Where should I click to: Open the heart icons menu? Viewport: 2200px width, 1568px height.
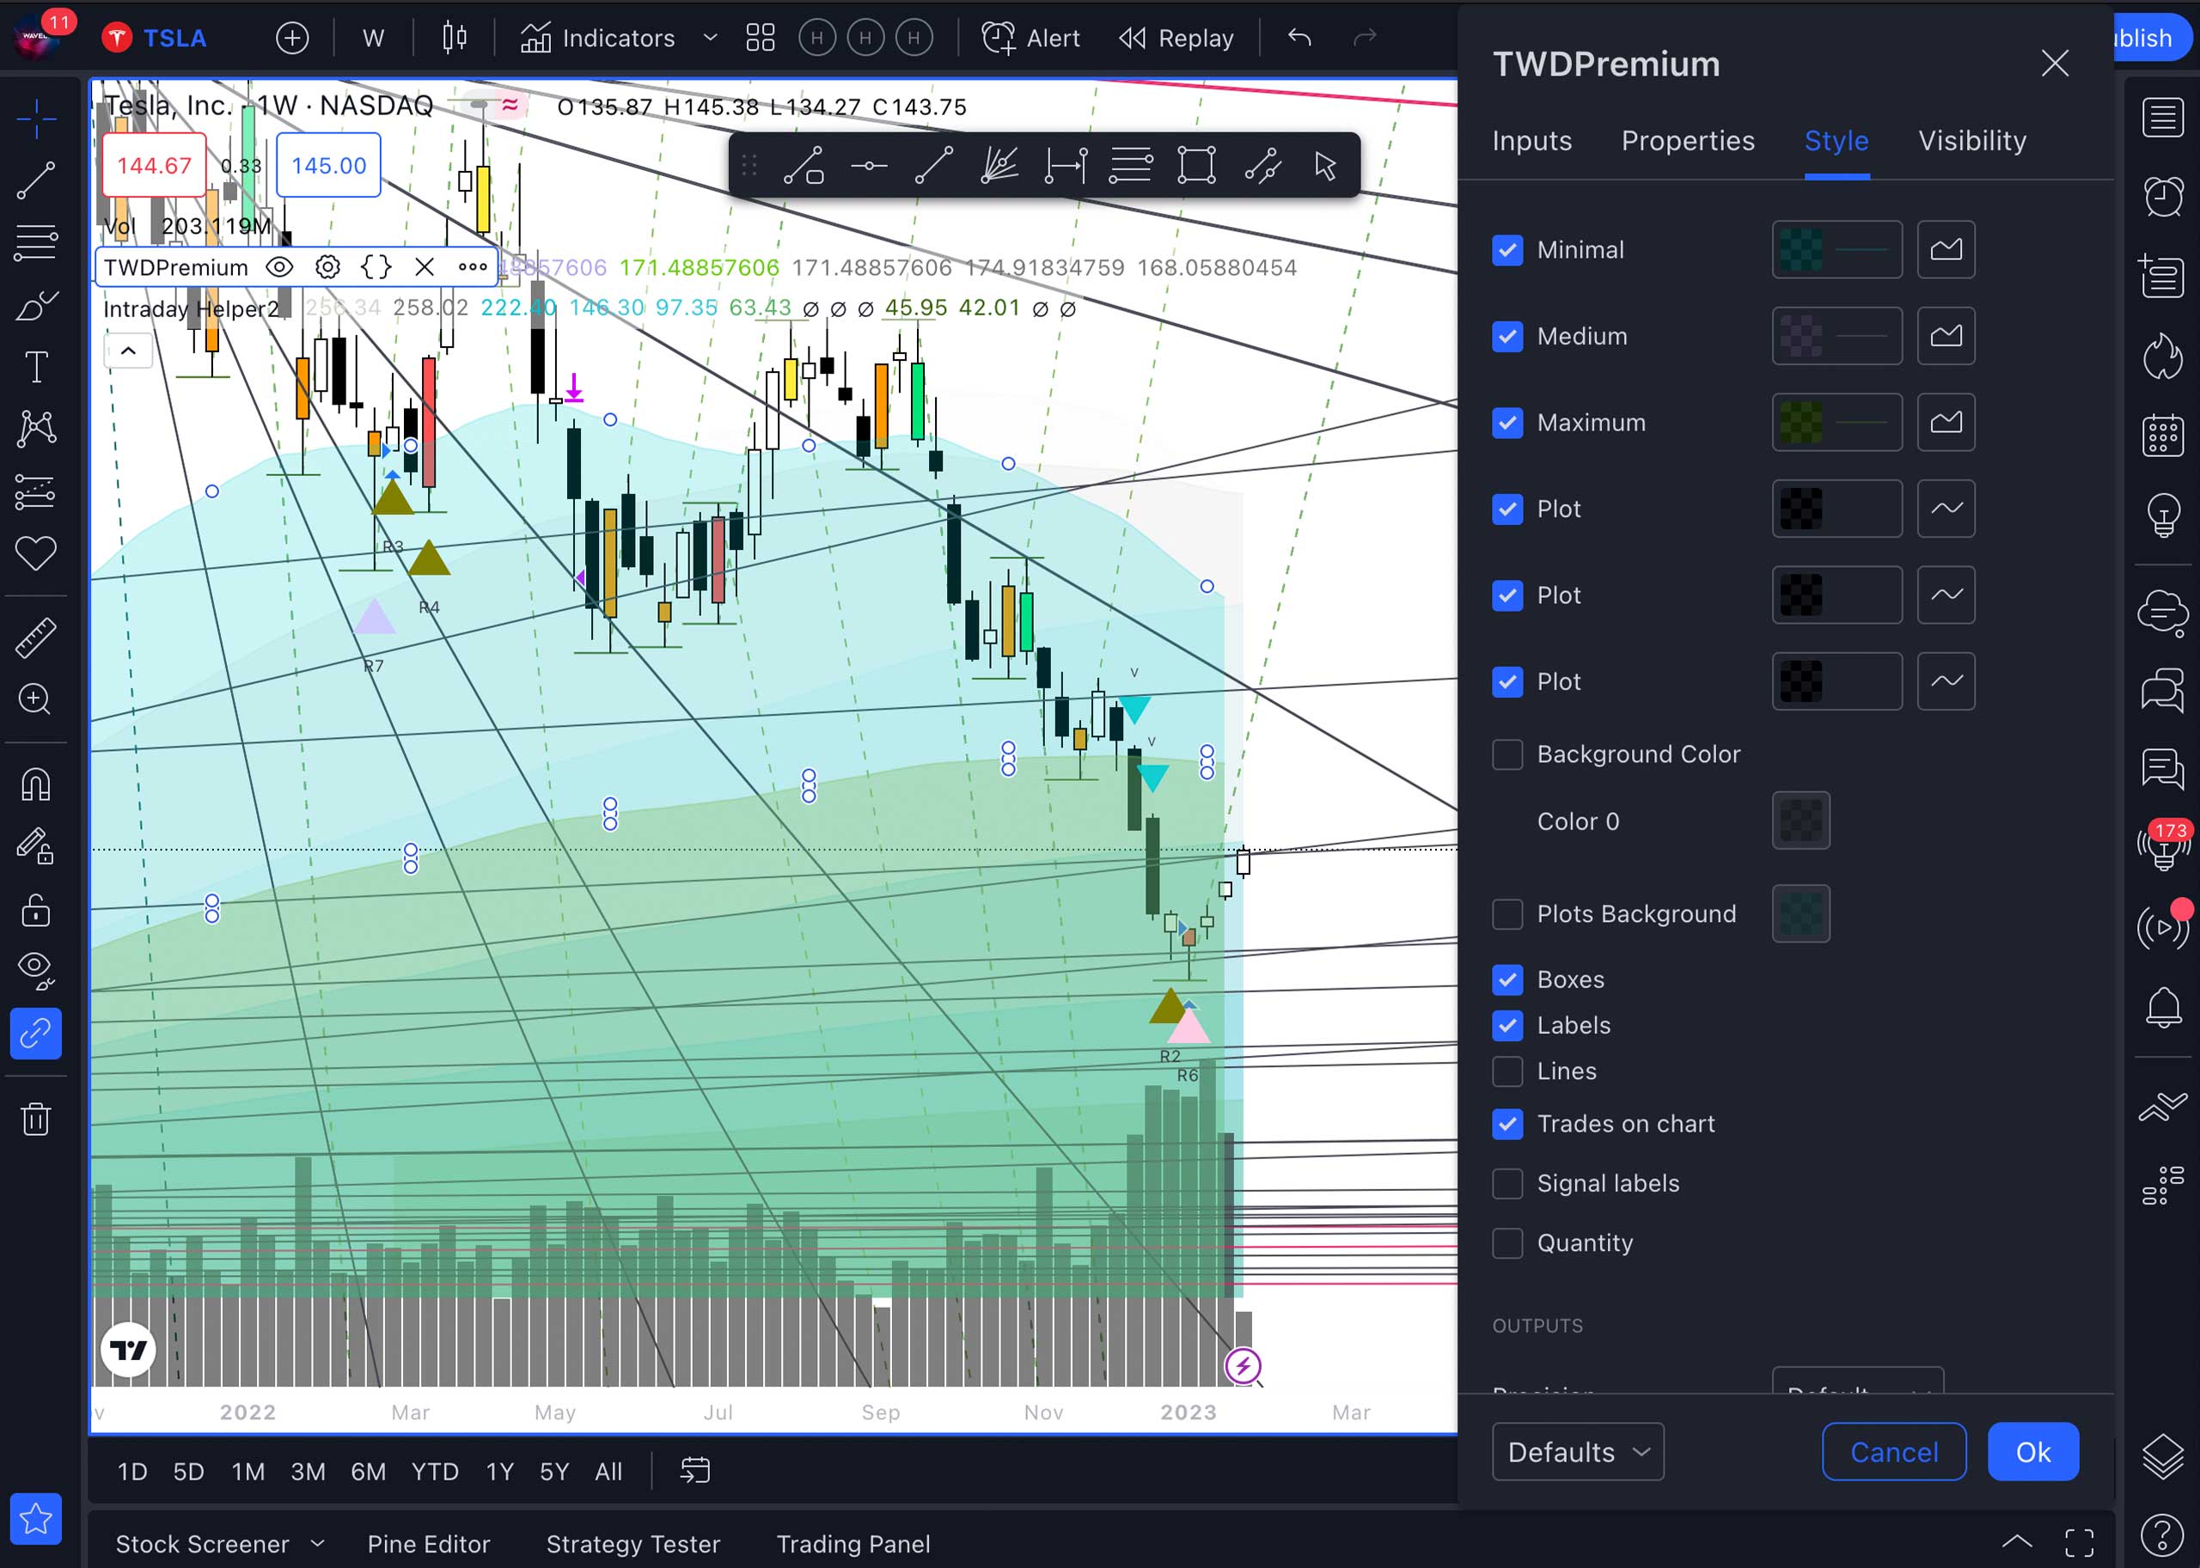[37, 553]
